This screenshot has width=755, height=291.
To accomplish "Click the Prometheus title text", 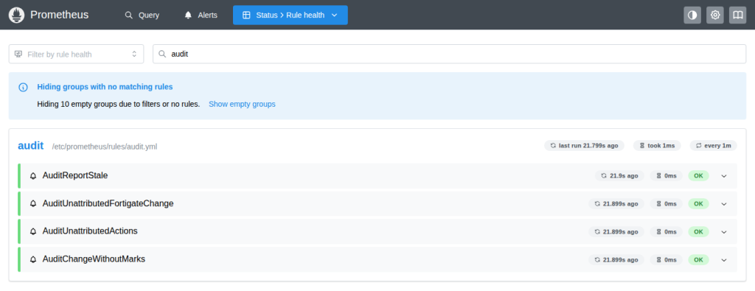I will pos(59,15).
